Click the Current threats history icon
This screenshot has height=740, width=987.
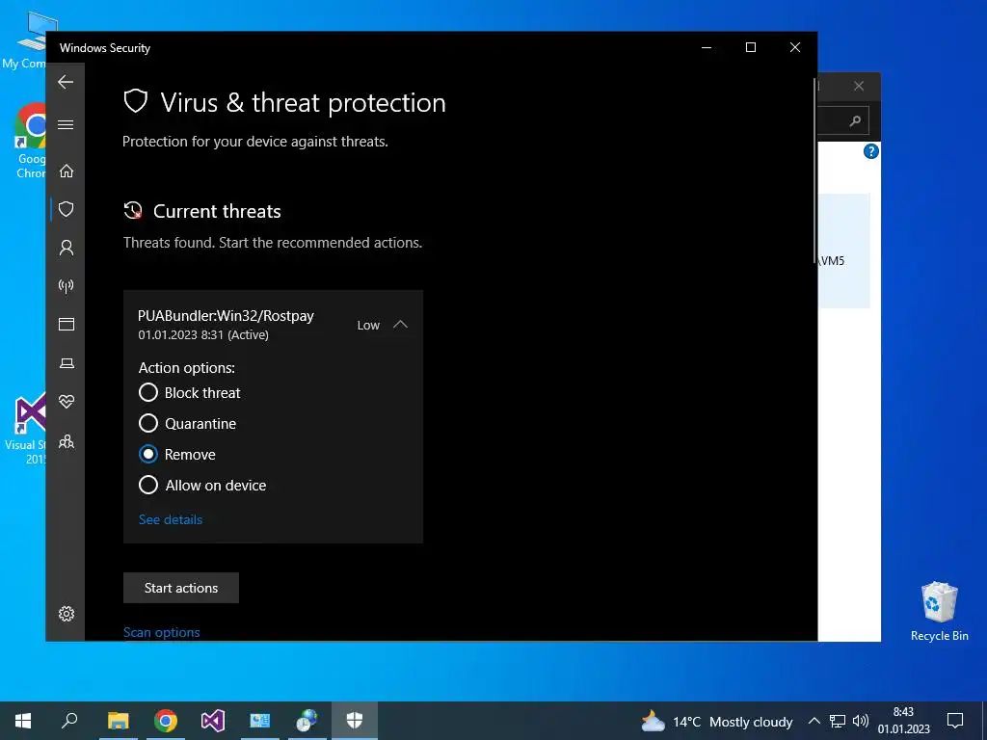(133, 211)
